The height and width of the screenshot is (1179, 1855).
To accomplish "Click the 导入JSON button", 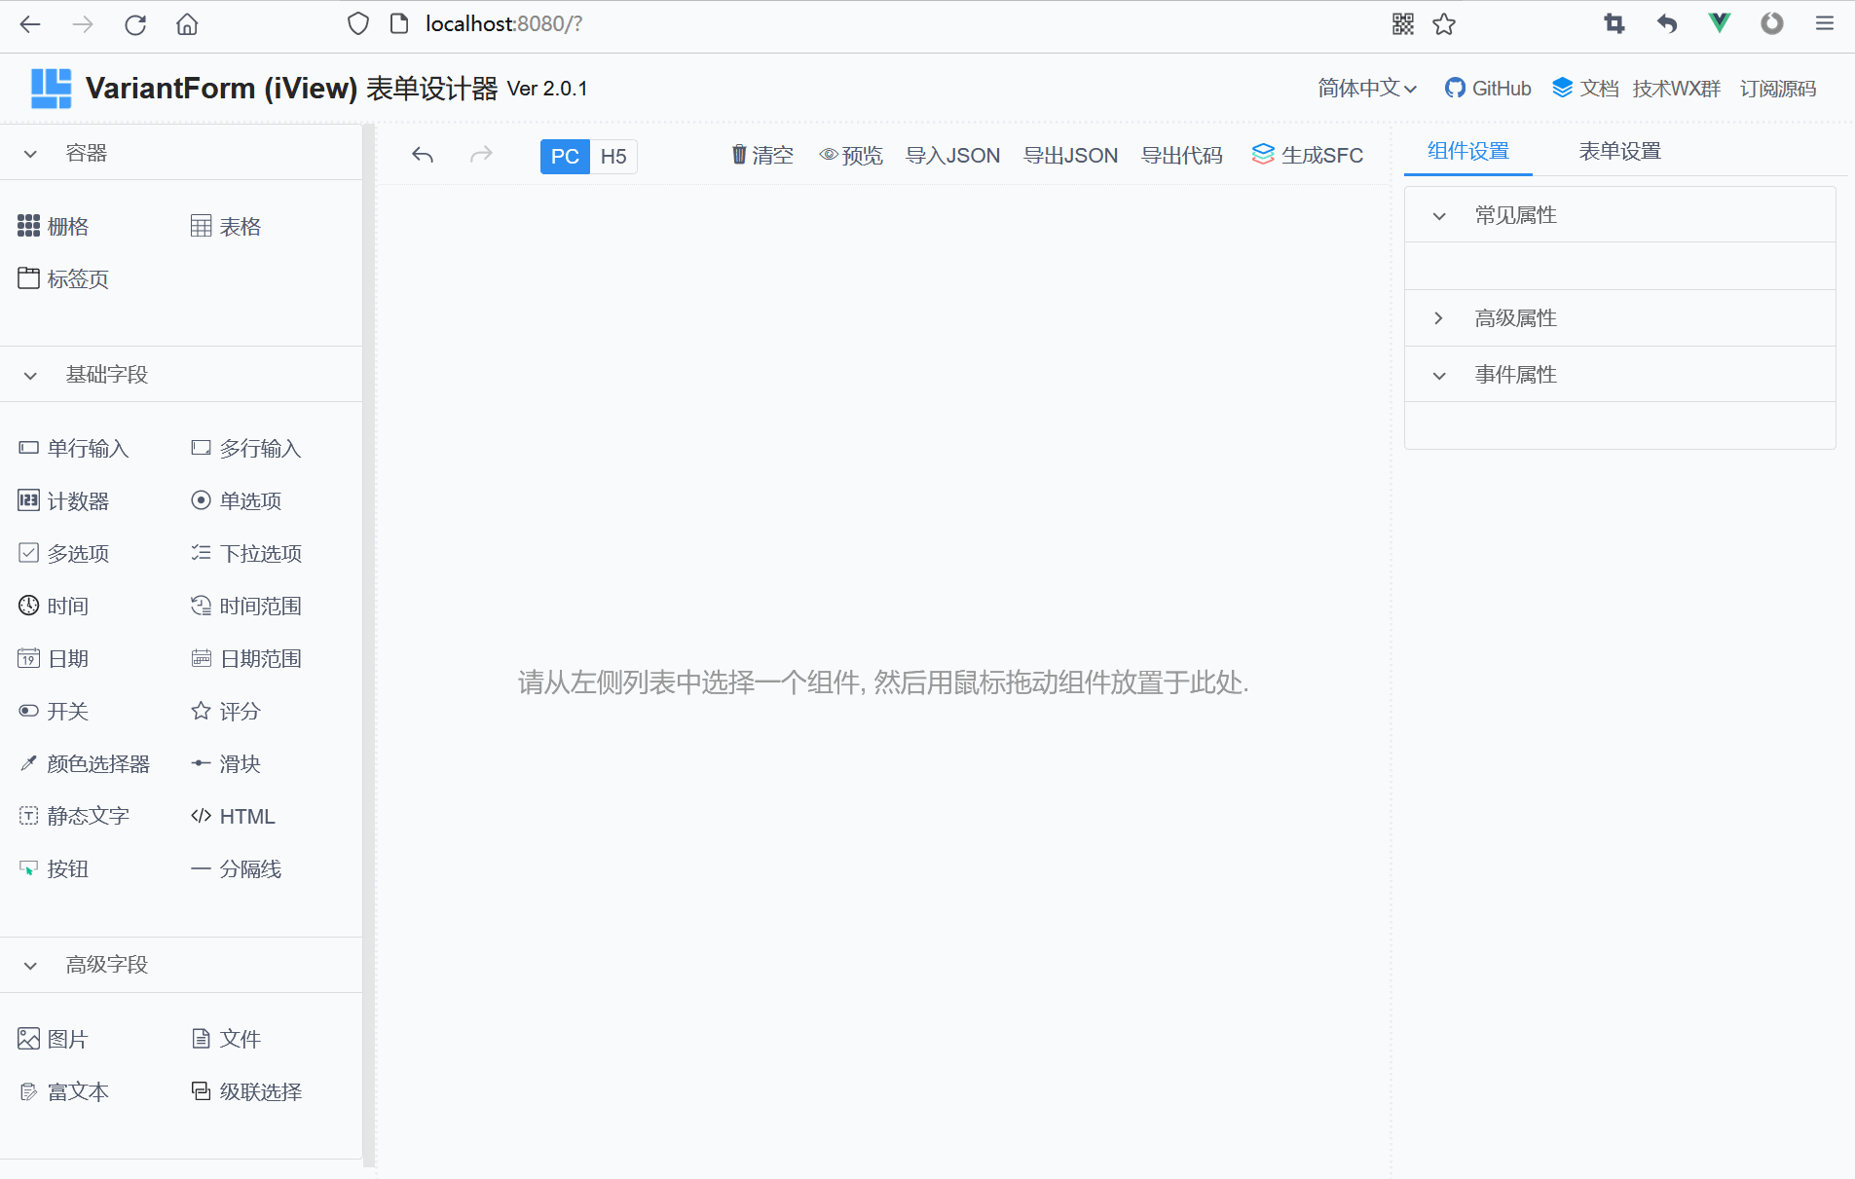I will (x=953, y=156).
